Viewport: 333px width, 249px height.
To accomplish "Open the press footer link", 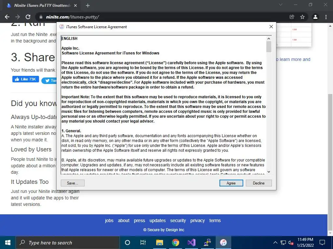I will coord(139,220).
